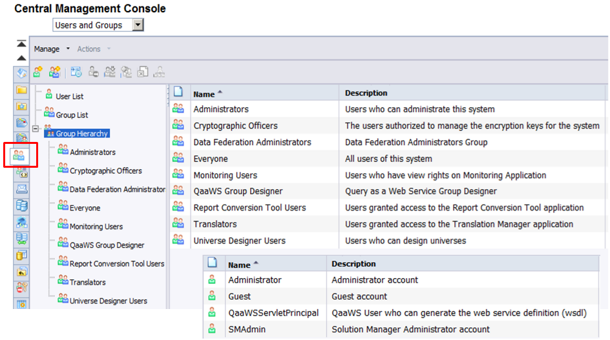610x340 pixels.
Task: Select User List in the tree
Action: (69, 97)
